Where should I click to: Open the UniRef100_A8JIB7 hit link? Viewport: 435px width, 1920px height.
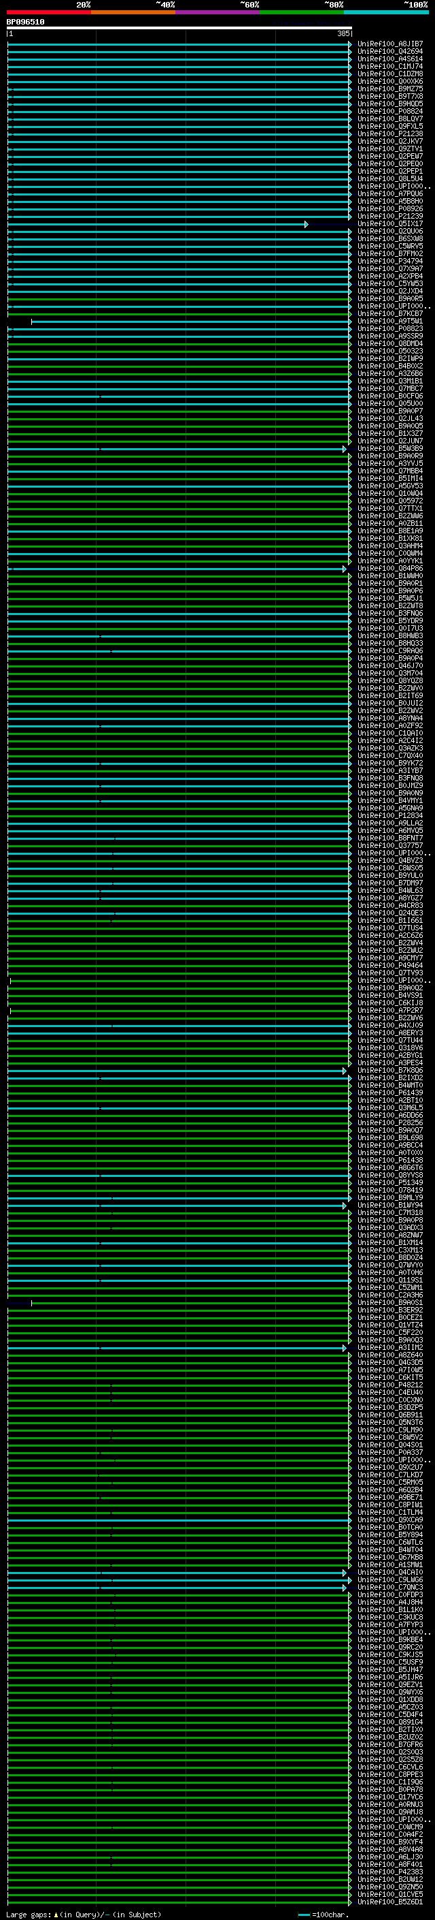tap(389, 44)
